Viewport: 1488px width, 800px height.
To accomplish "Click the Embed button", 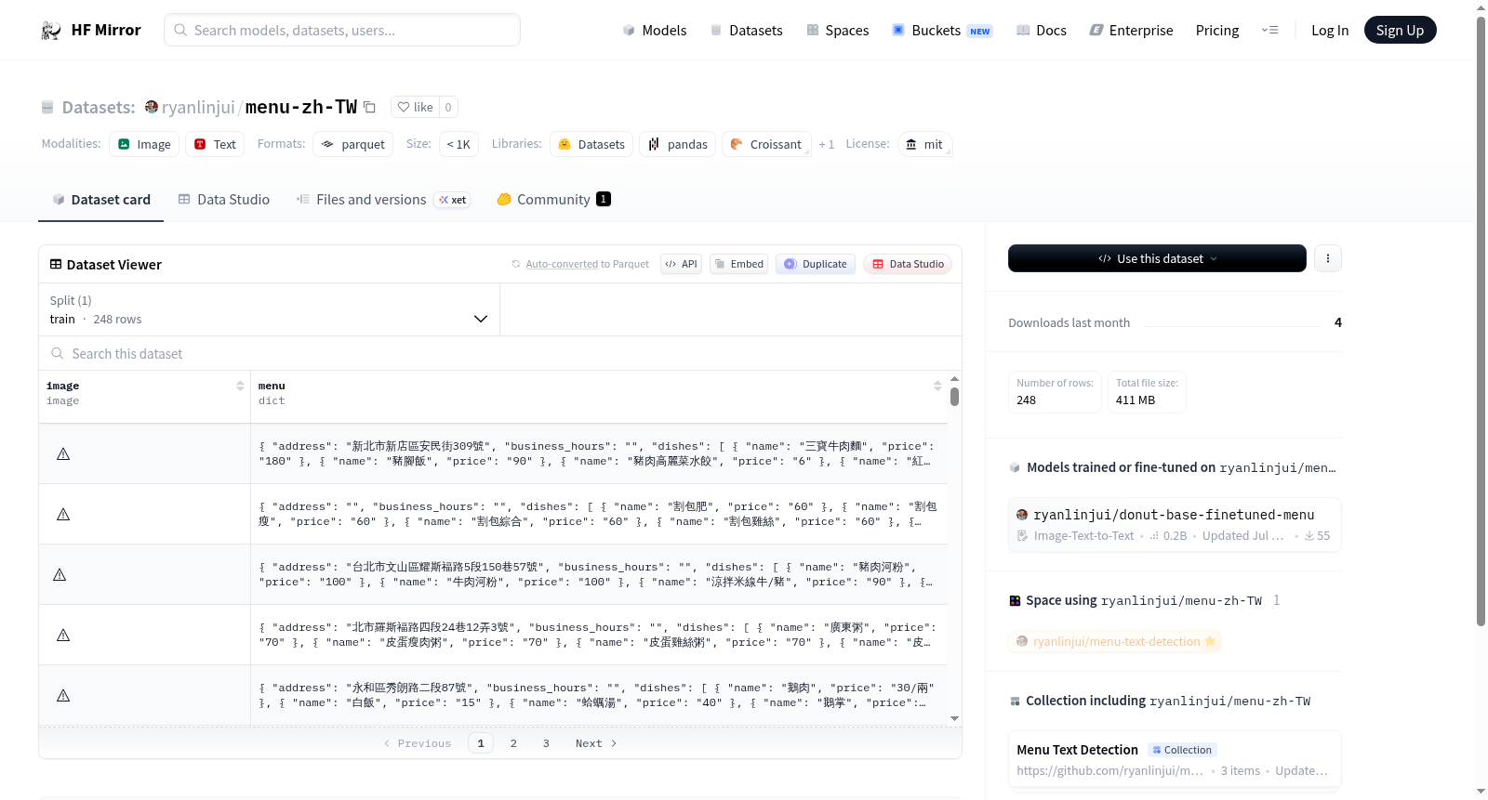I will click(x=738, y=264).
